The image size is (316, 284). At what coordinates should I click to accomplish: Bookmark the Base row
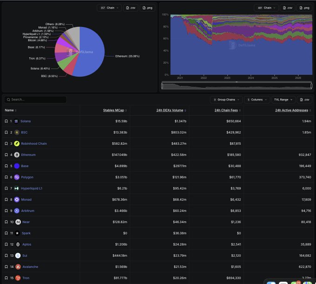[x=6, y=166]
